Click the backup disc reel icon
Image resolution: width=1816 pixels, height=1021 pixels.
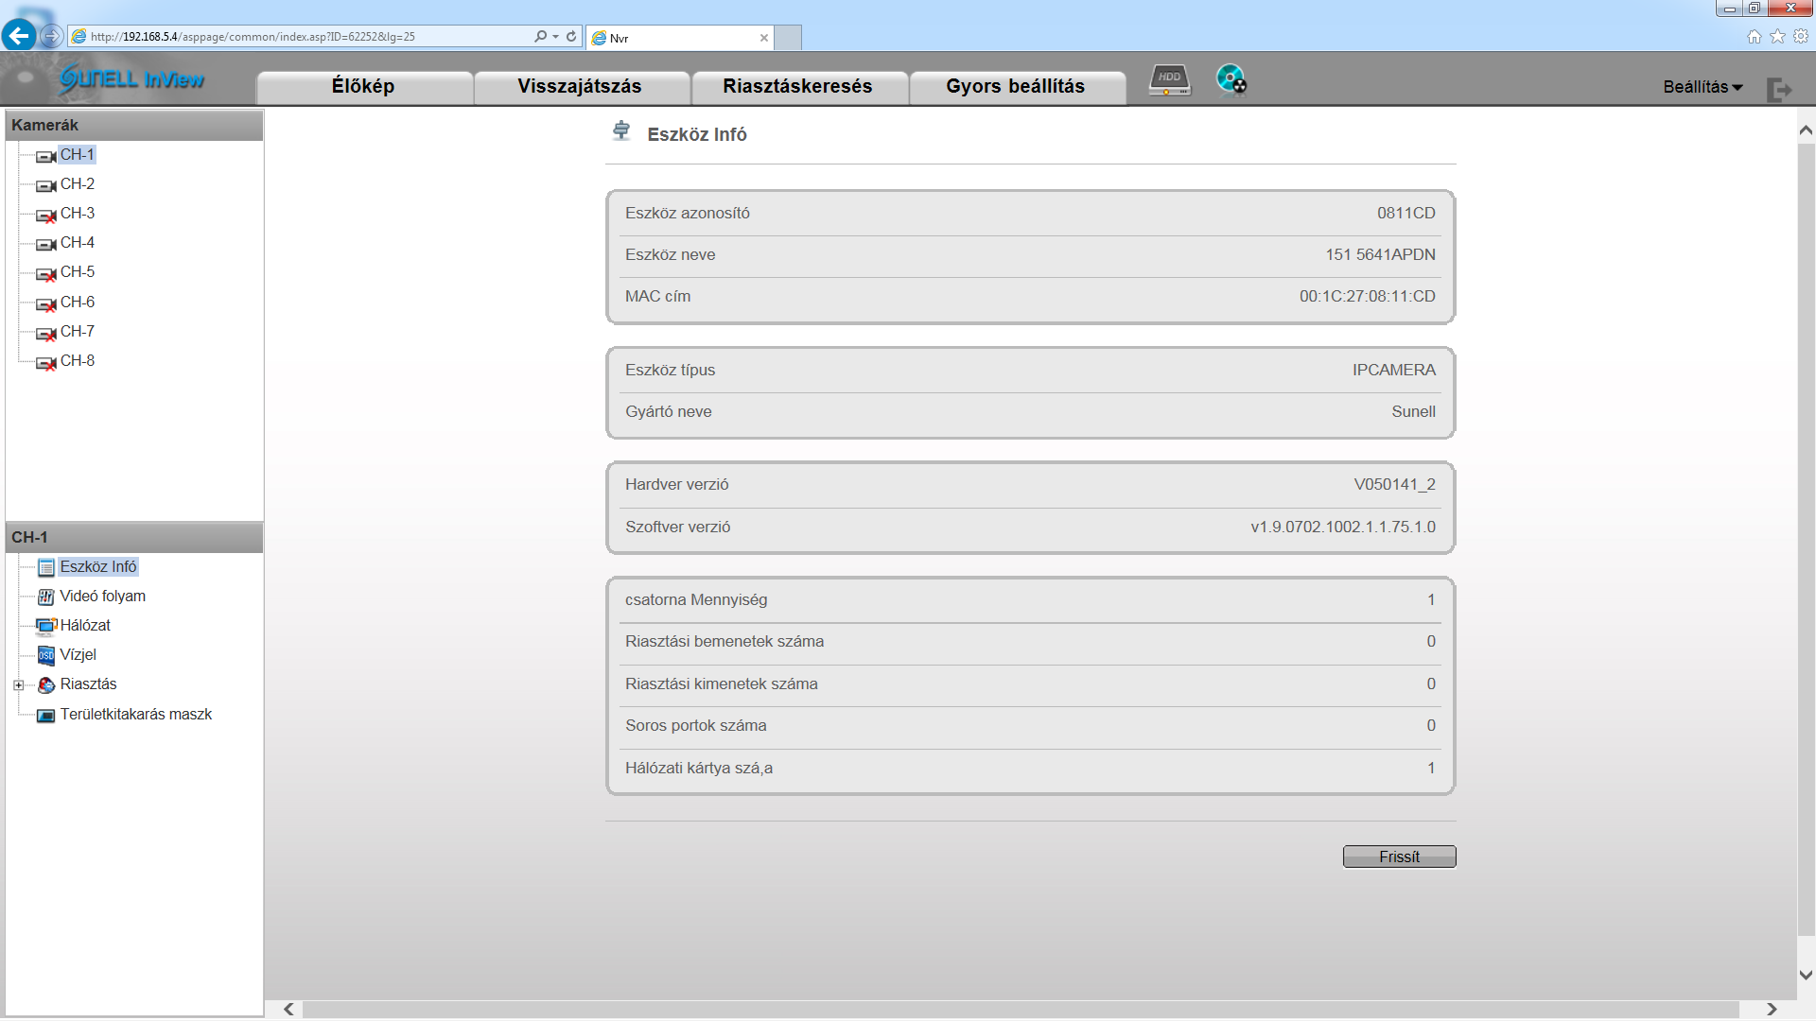coord(1231,79)
